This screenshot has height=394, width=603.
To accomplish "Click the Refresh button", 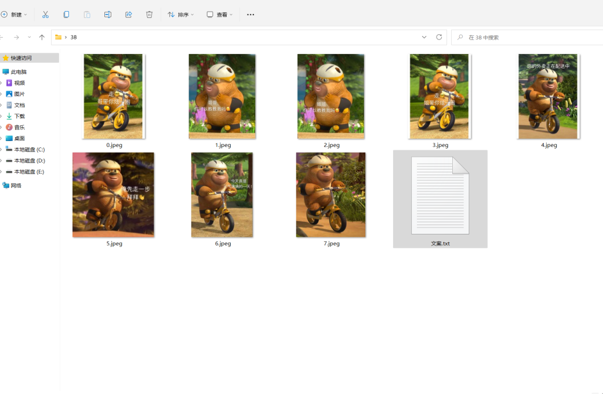I will point(439,37).
